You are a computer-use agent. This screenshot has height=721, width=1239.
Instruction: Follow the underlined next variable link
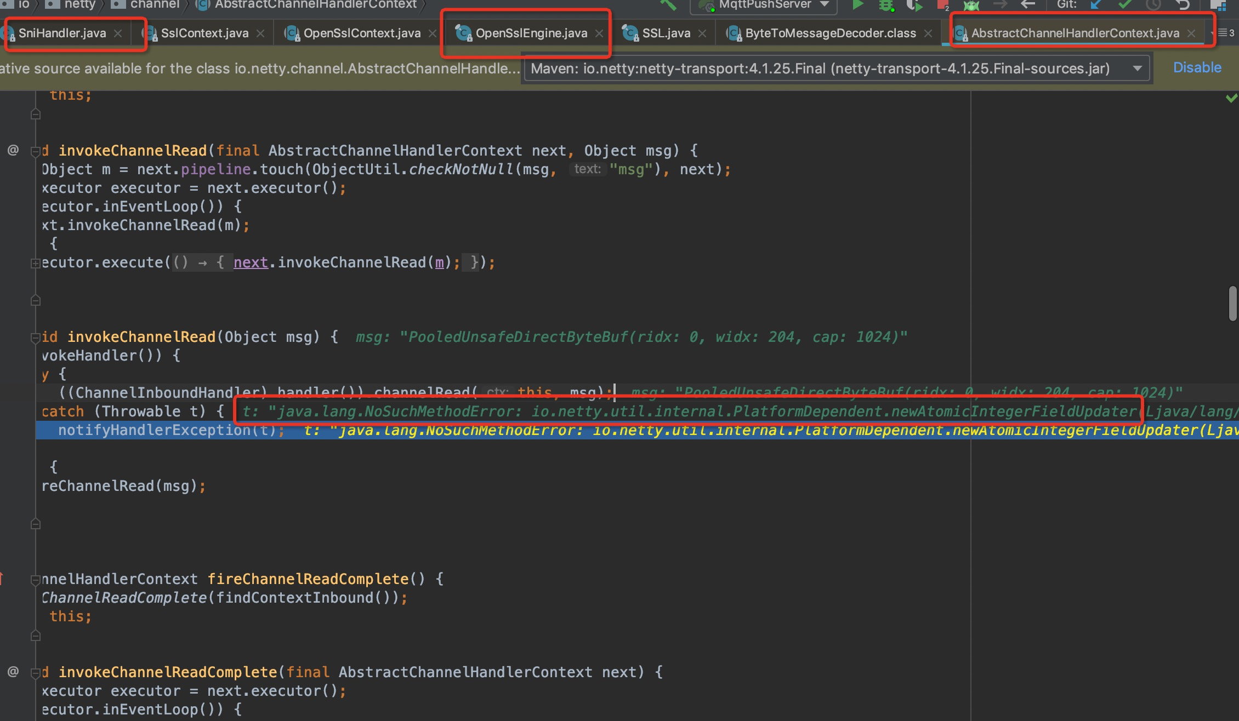point(251,262)
